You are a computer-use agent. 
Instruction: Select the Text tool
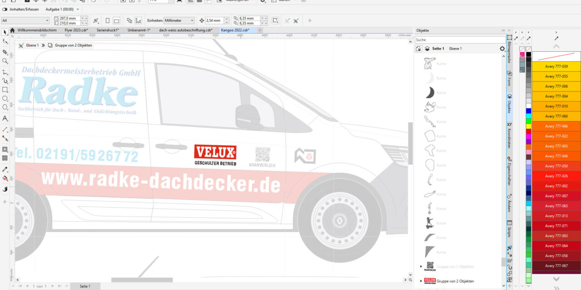[5, 118]
